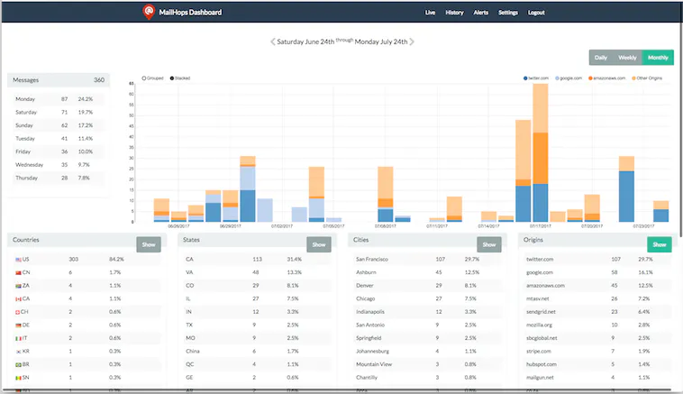Click Show button in Origins panel
683x394 pixels.
click(x=660, y=244)
